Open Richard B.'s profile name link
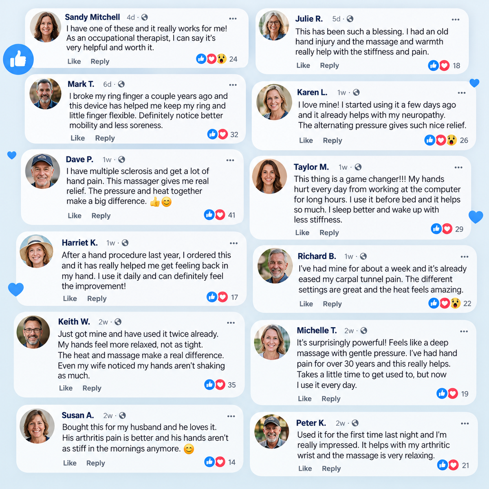 pos(317,256)
